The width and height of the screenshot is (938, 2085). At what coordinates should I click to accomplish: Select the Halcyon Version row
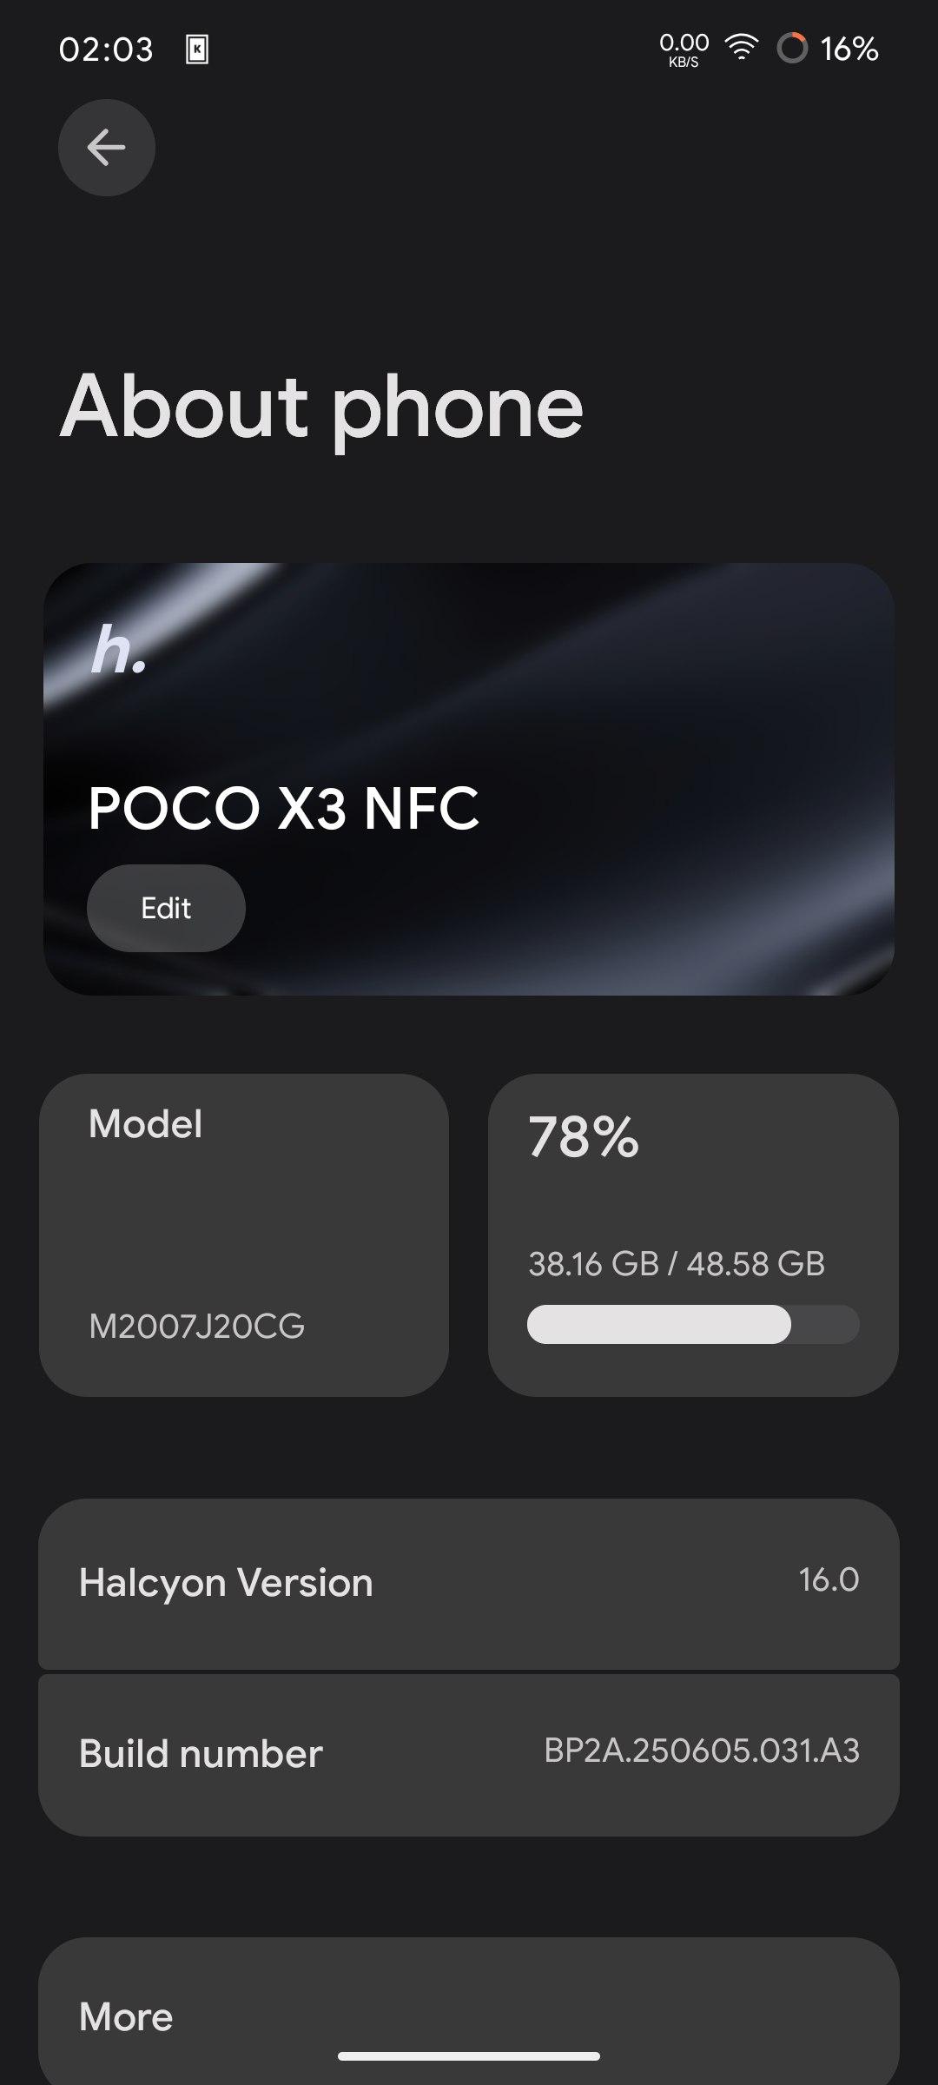(x=469, y=1583)
